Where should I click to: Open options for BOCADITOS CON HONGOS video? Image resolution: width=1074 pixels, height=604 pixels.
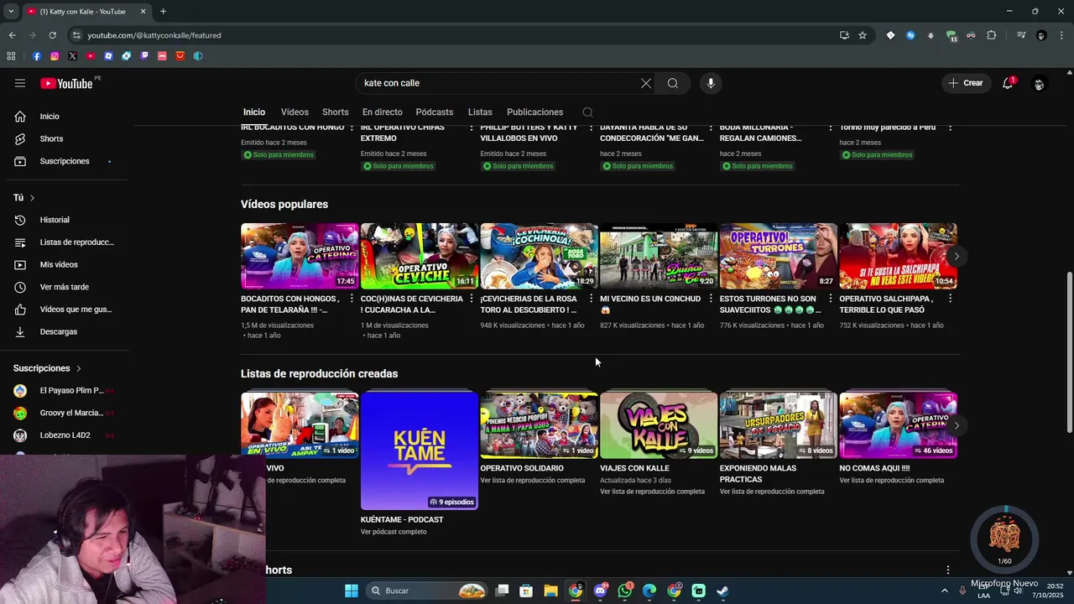pos(352,299)
